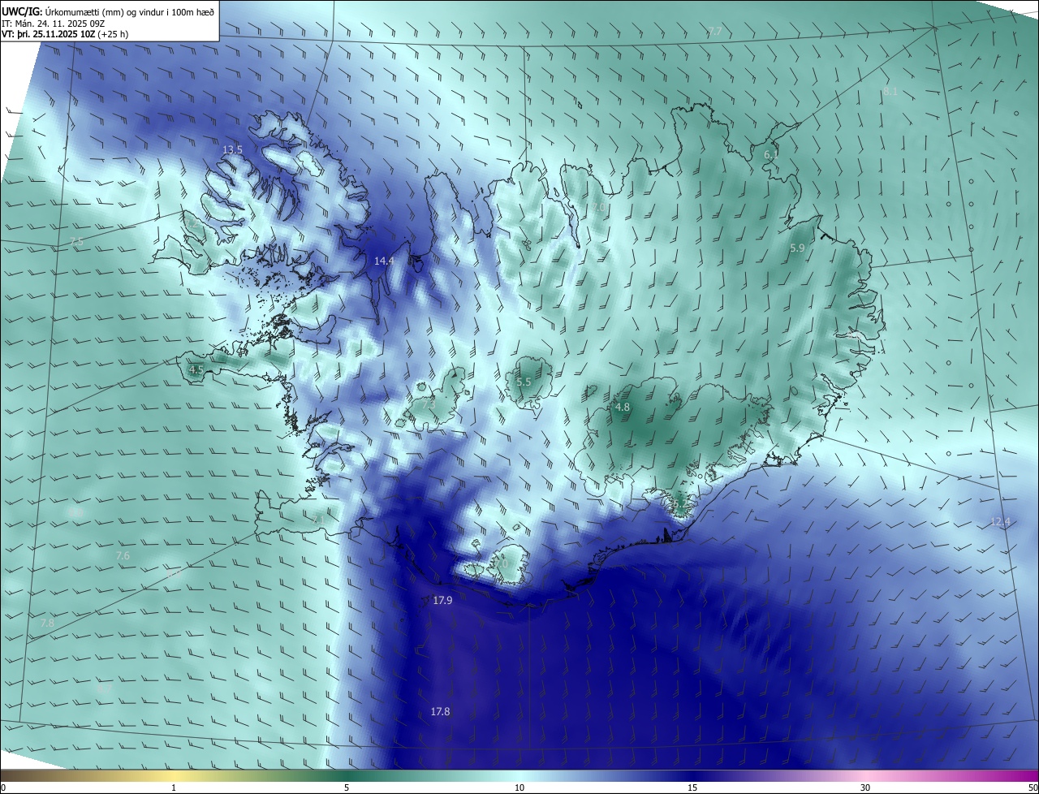Click the 5 tick on the colour scale
The width and height of the screenshot is (1039, 794).
coord(347,788)
